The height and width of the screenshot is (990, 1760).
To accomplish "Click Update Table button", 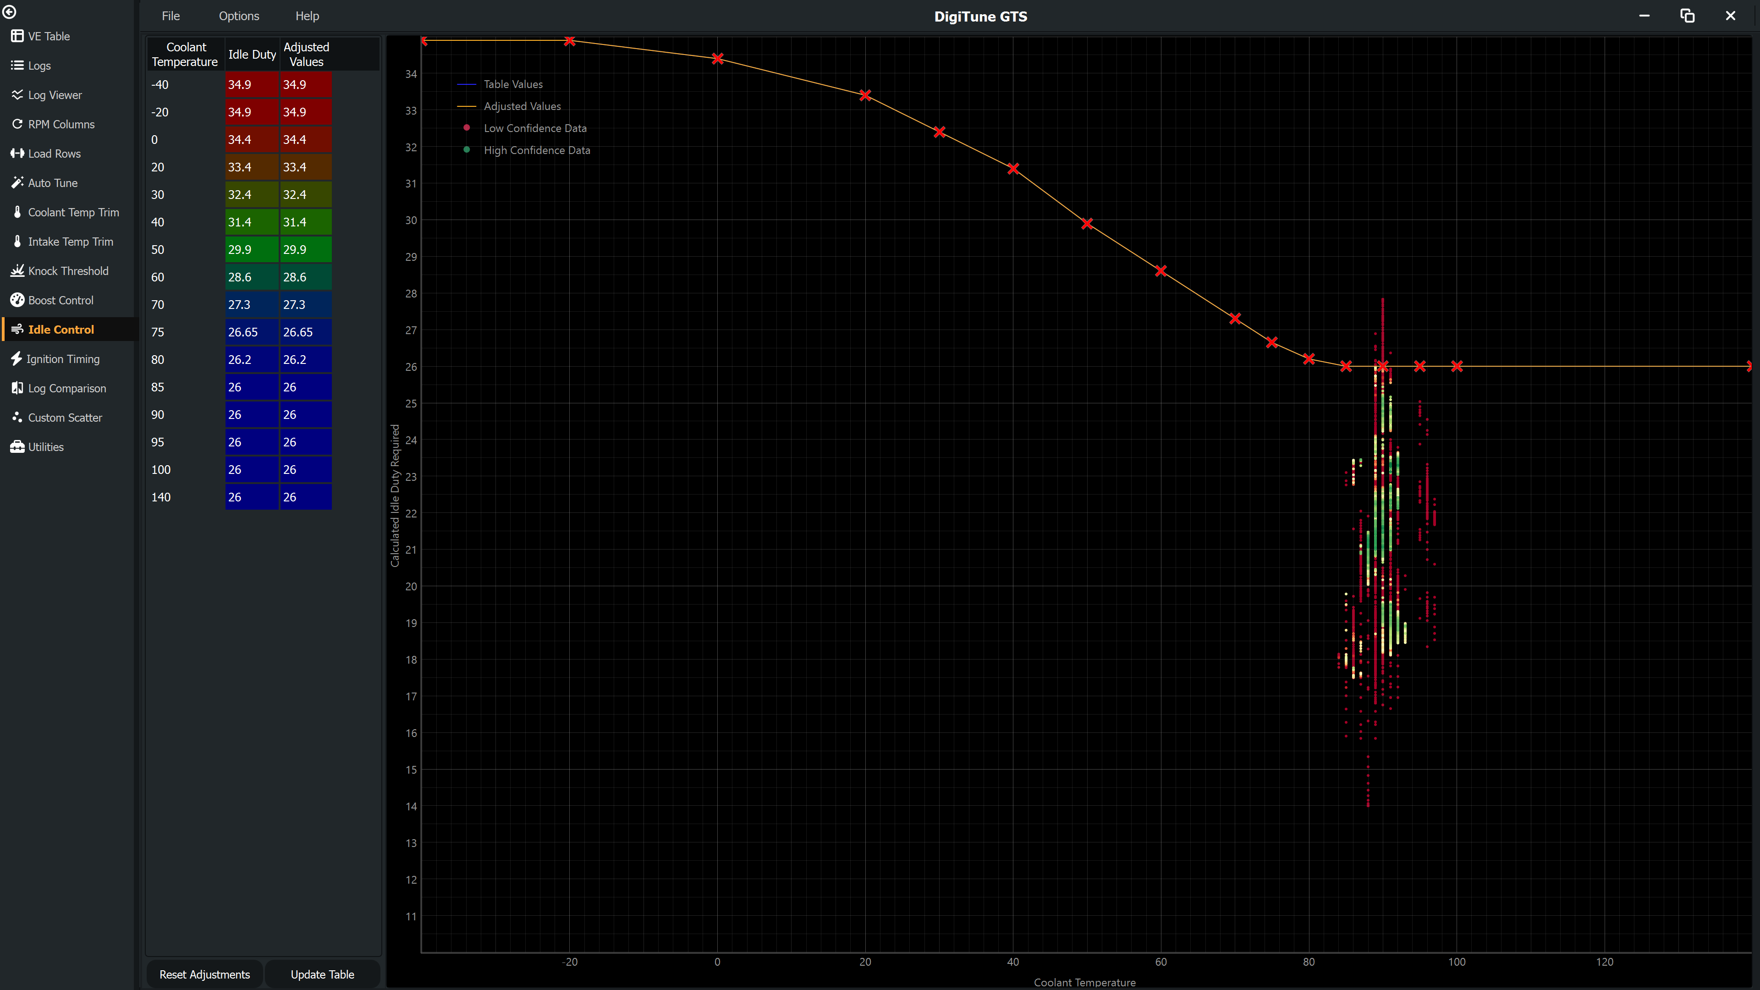I will (323, 974).
